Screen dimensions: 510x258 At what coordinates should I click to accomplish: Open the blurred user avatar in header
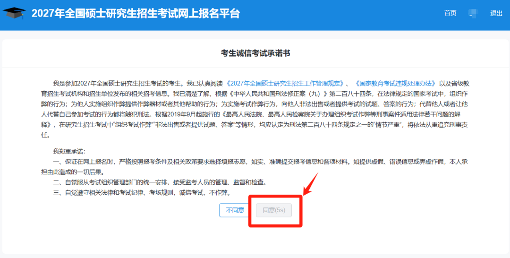click(x=473, y=13)
